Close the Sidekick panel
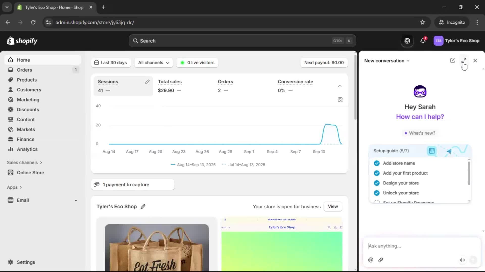 click(475, 61)
